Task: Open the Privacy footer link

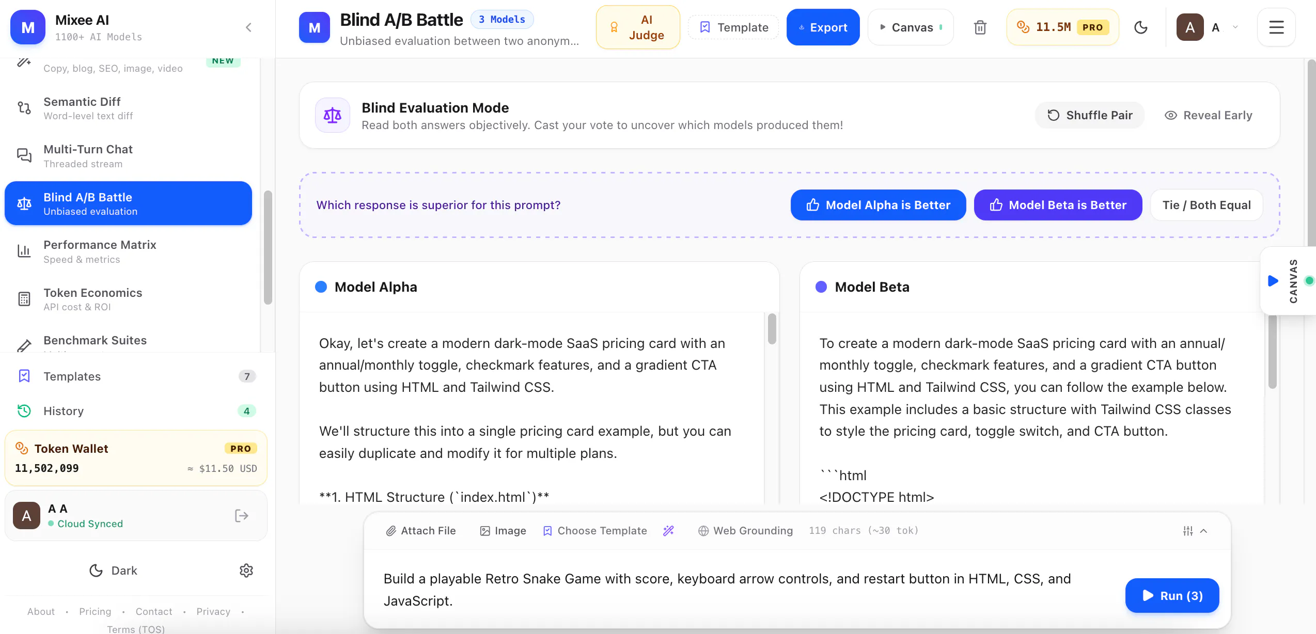Action: [x=213, y=611]
